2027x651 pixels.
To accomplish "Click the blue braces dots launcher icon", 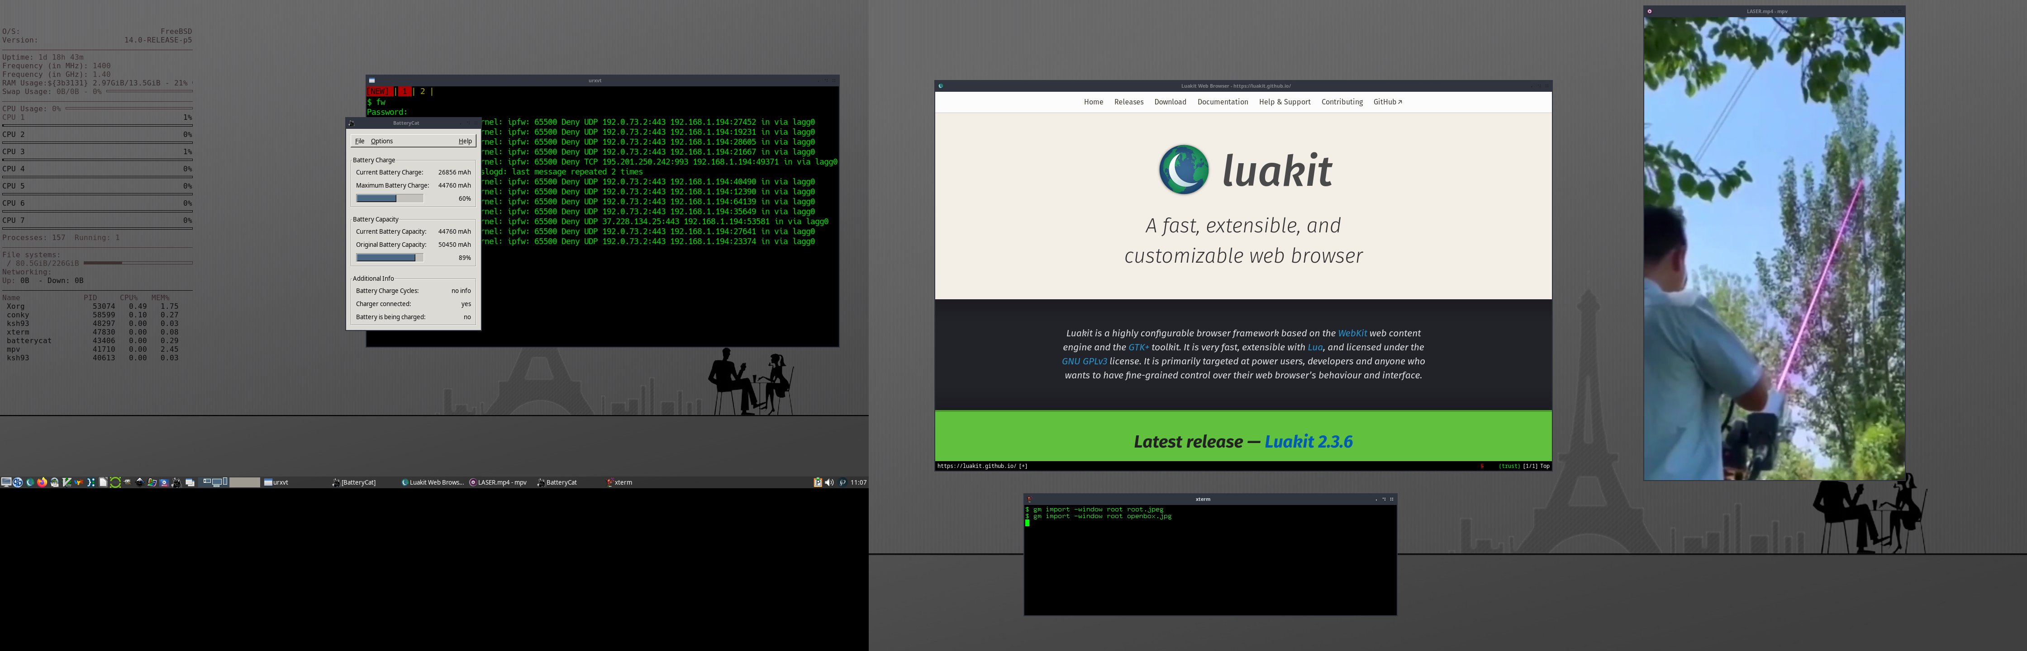I will [x=90, y=482].
